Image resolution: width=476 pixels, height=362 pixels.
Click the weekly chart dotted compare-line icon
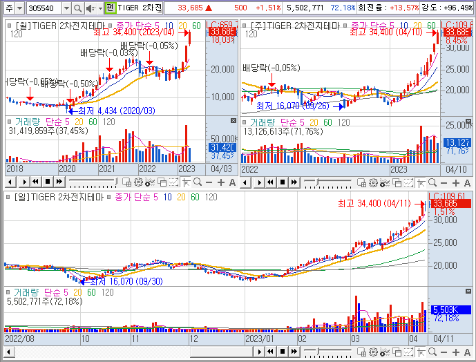pos(408,182)
